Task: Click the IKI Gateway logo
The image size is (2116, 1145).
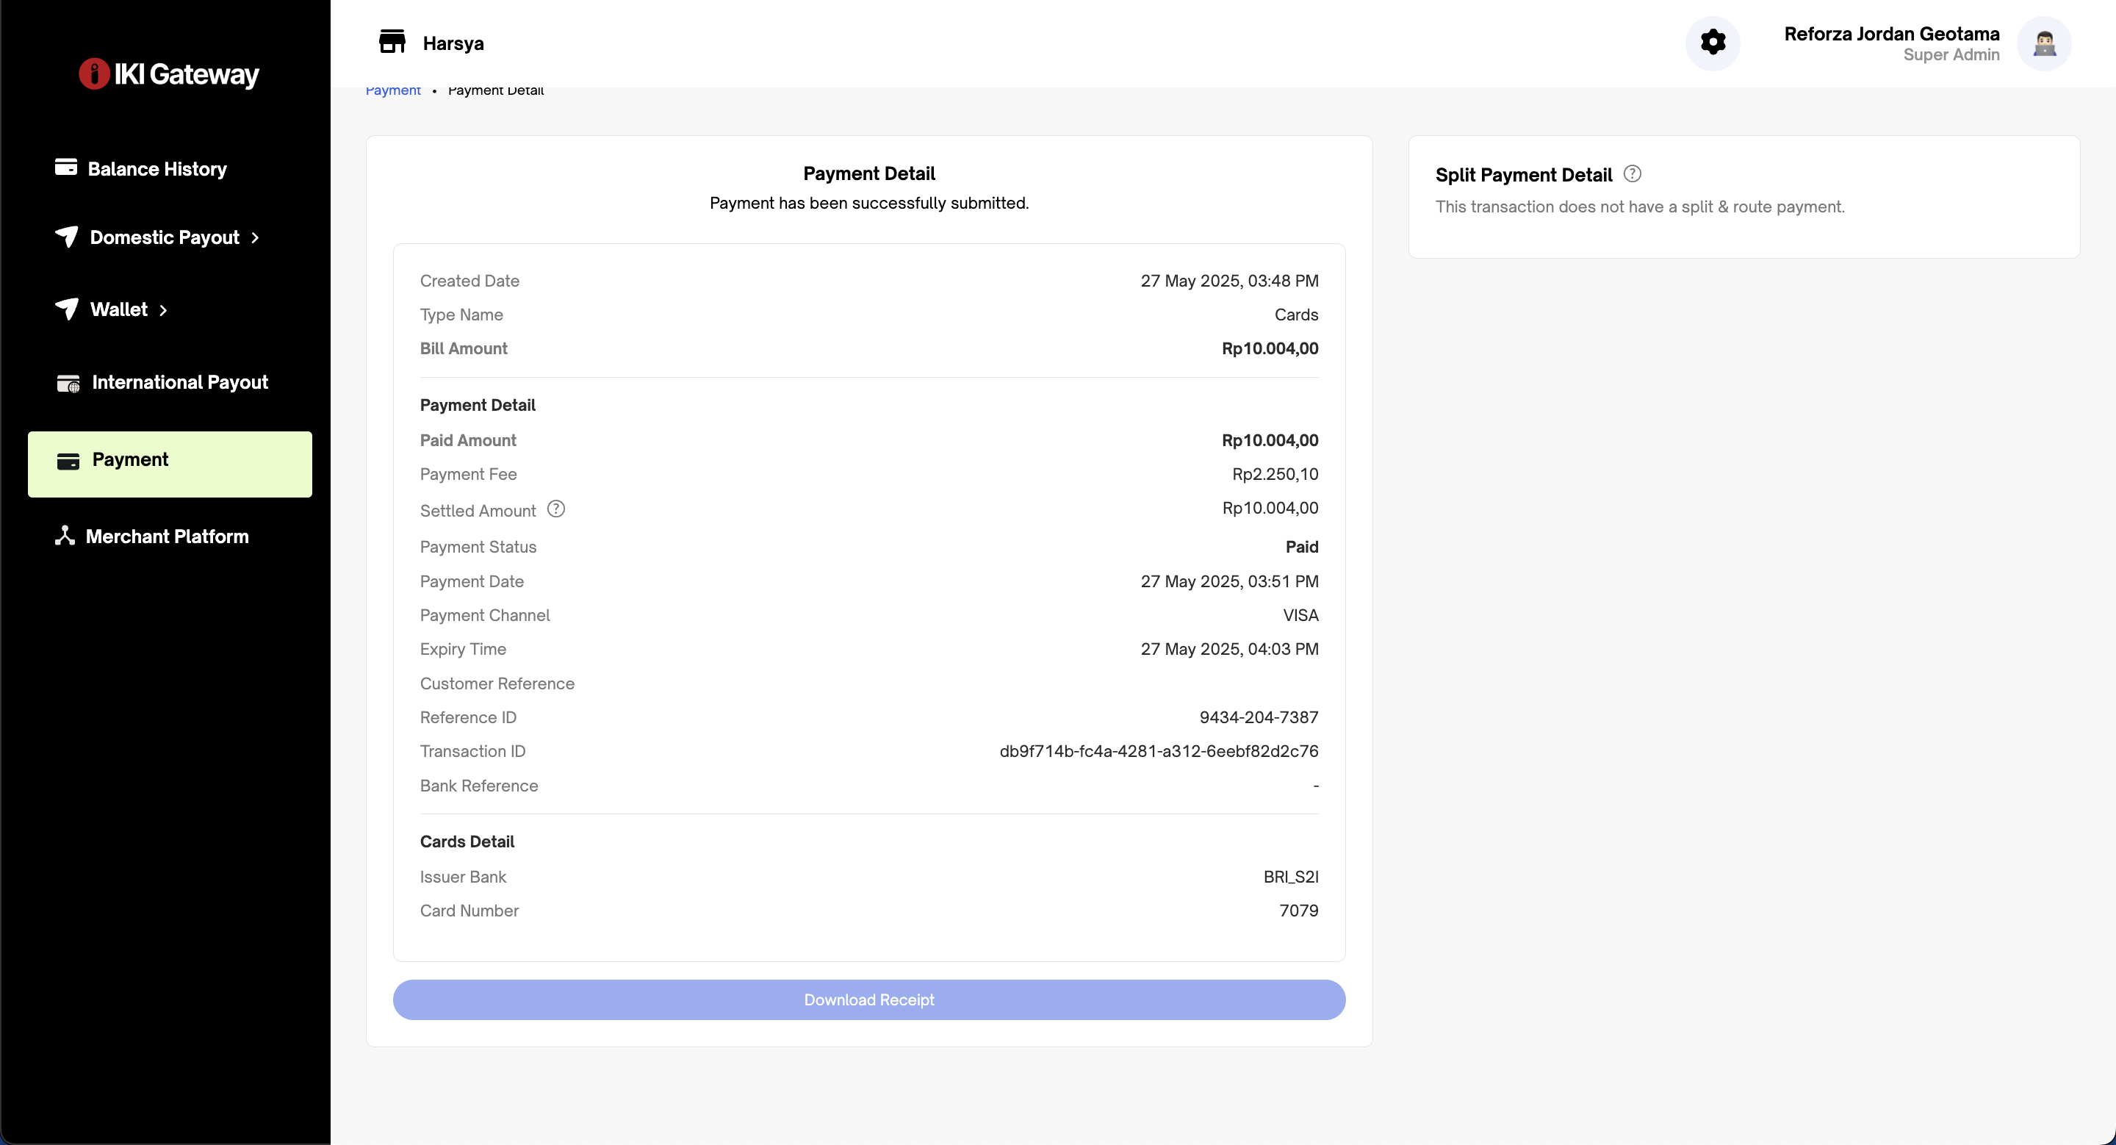Action: click(x=169, y=74)
